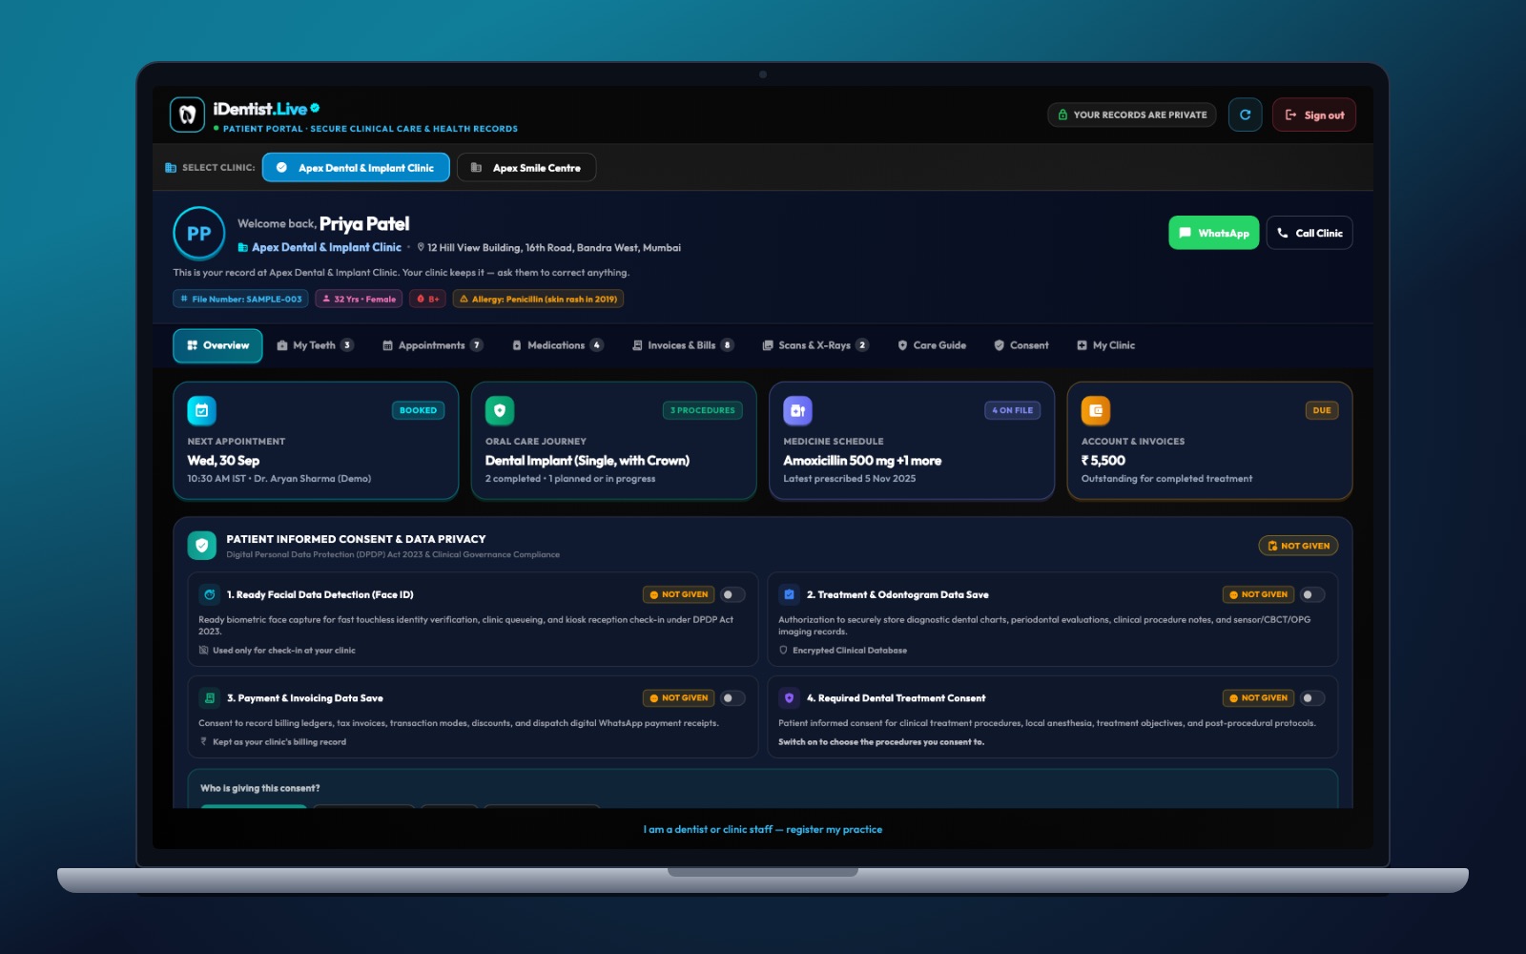Select Apex Dental & Implant Clinic button
1526x954 pixels.
point(356,168)
